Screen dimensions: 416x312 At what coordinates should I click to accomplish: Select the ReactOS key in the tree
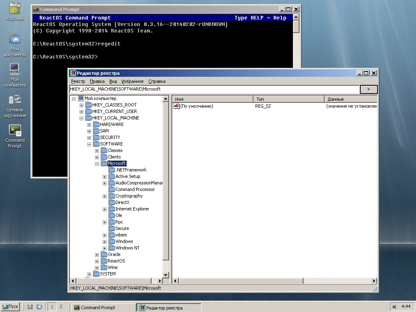[x=116, y=261]
